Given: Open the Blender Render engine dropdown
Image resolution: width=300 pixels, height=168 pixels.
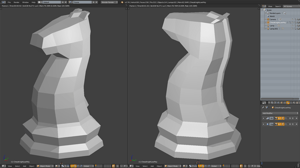Looking at the screenshot, I should tap(109, 2).
